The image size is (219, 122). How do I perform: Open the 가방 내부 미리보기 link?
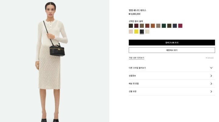[x=137, y=58]
